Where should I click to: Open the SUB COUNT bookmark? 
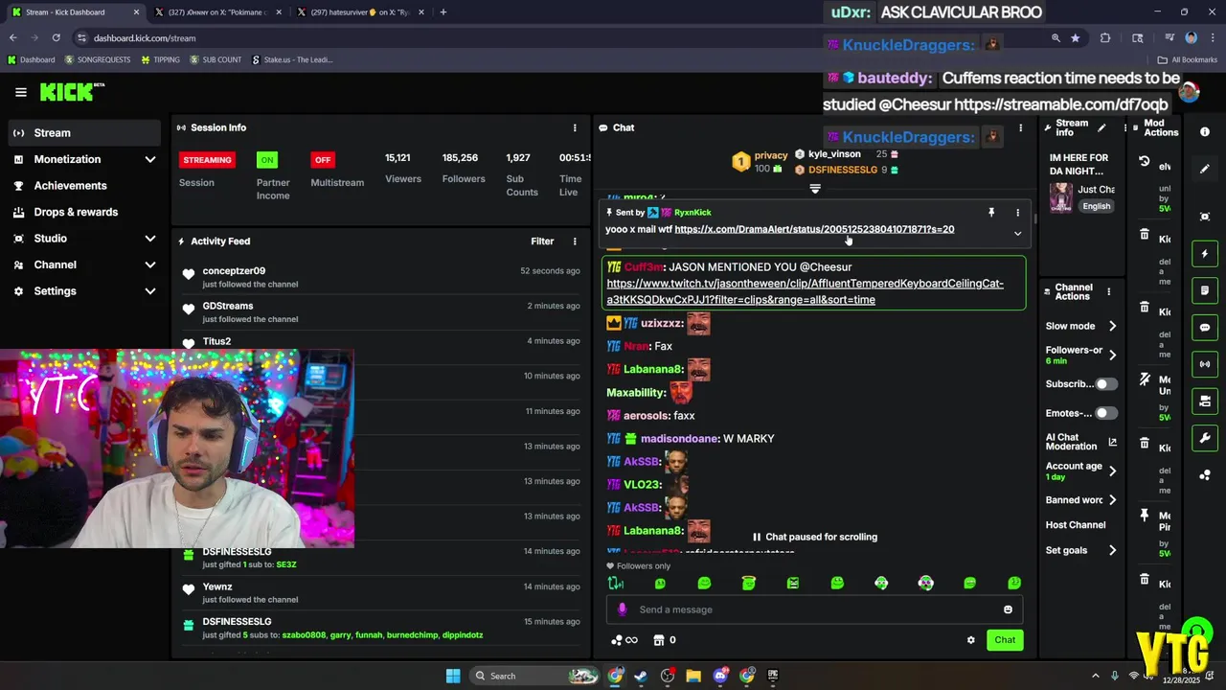coord(216,59)
